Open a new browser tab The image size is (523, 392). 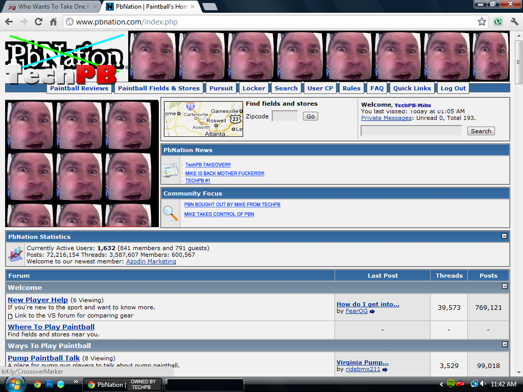point(210,7)
